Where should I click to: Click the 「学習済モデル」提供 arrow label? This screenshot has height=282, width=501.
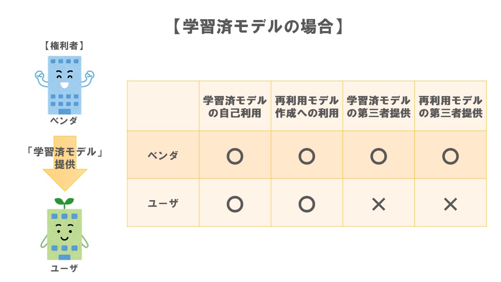[65, 158]
